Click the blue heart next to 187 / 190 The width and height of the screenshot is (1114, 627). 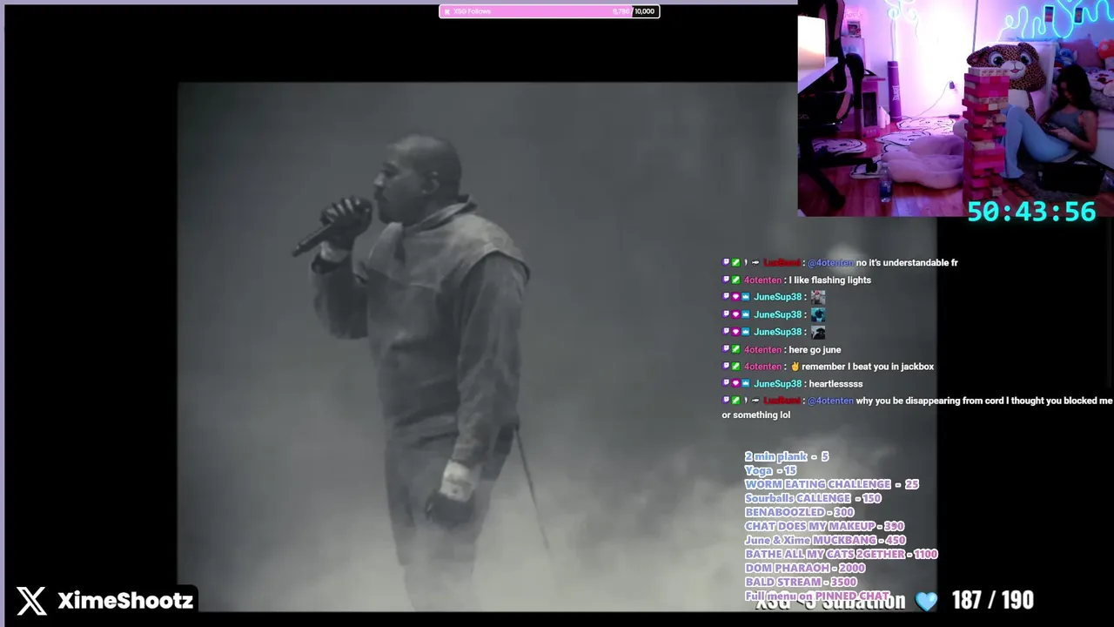(x=926, y=601)
